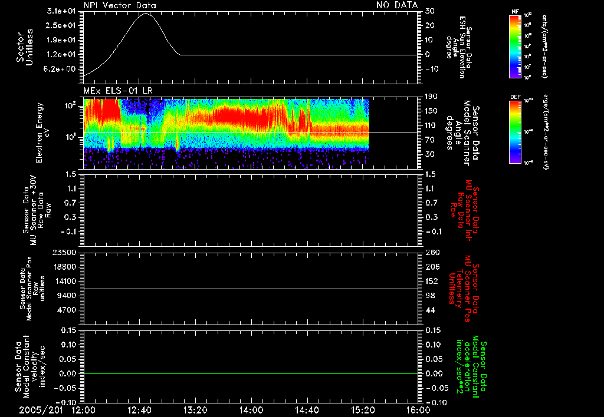Click the 16:00 time axis label

(x=418, y=410)
